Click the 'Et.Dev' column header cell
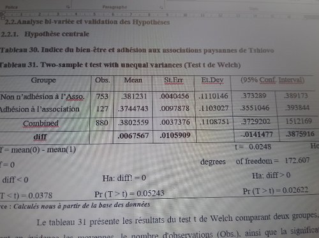319x238 pixels. 212,80
